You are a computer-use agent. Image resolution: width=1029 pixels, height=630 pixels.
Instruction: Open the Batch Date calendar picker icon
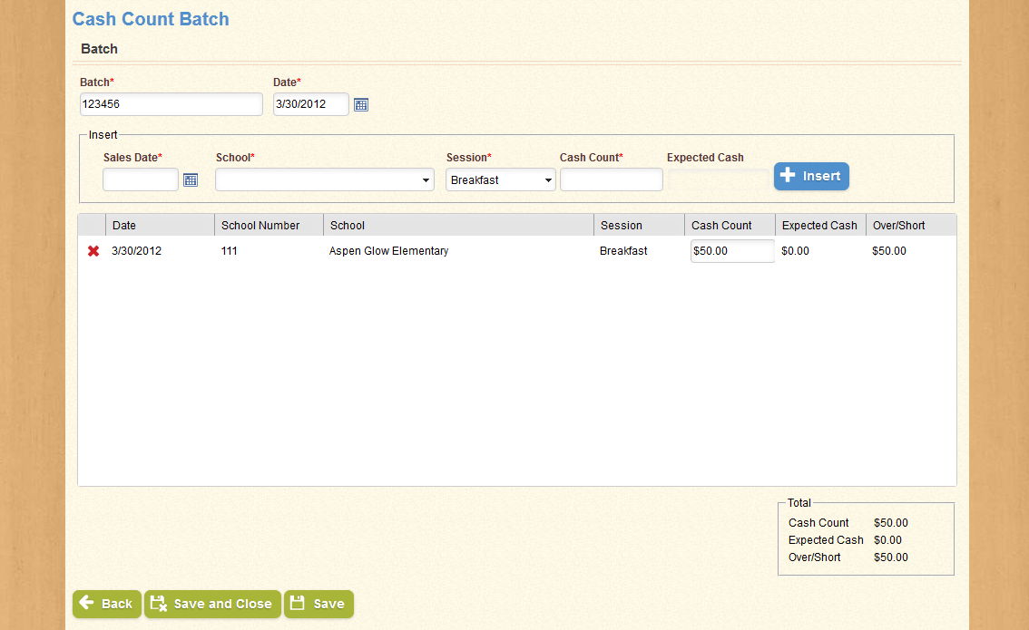(x=361, y=105)
